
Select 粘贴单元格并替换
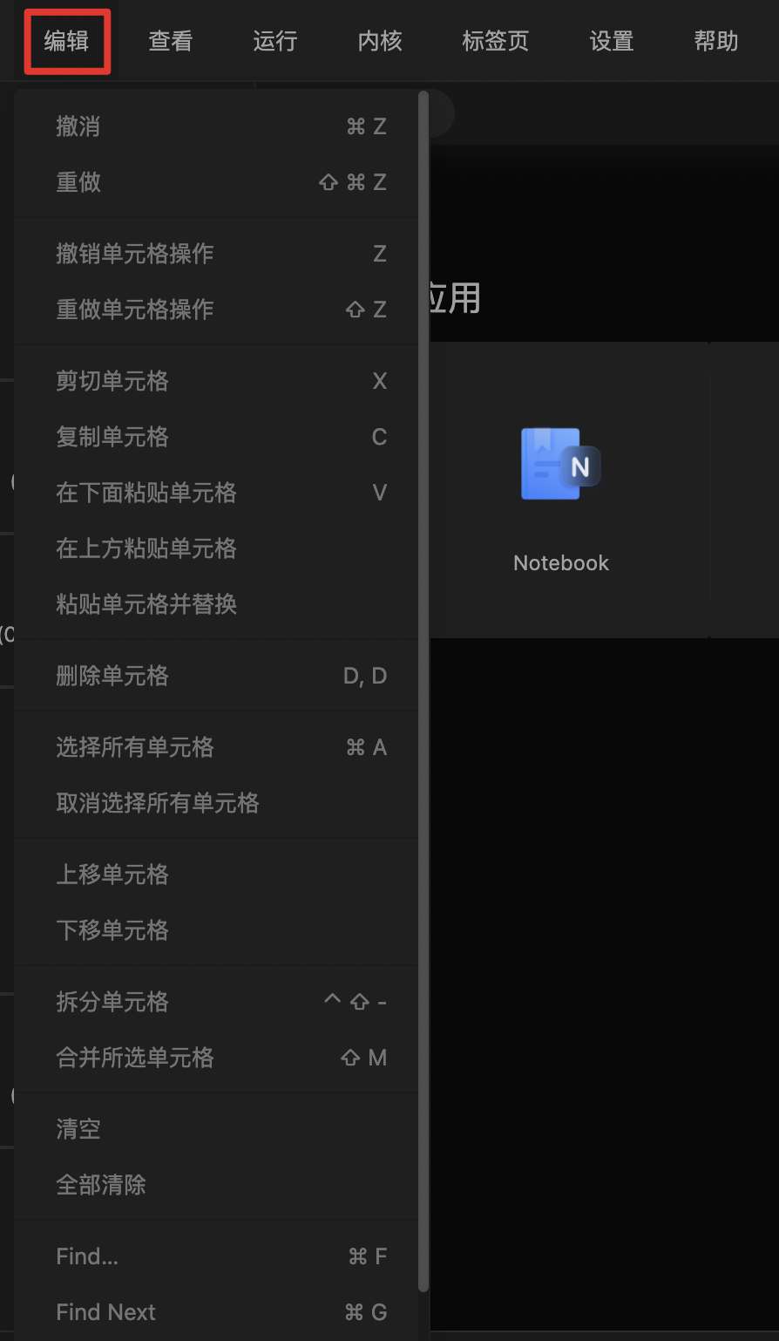click(216, 604)
